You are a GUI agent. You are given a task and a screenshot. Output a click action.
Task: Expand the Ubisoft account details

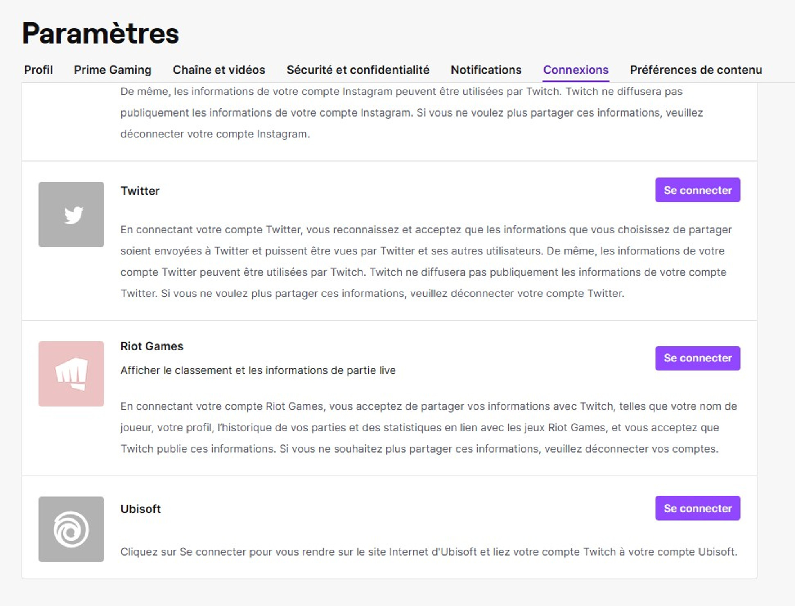[139, 509]
